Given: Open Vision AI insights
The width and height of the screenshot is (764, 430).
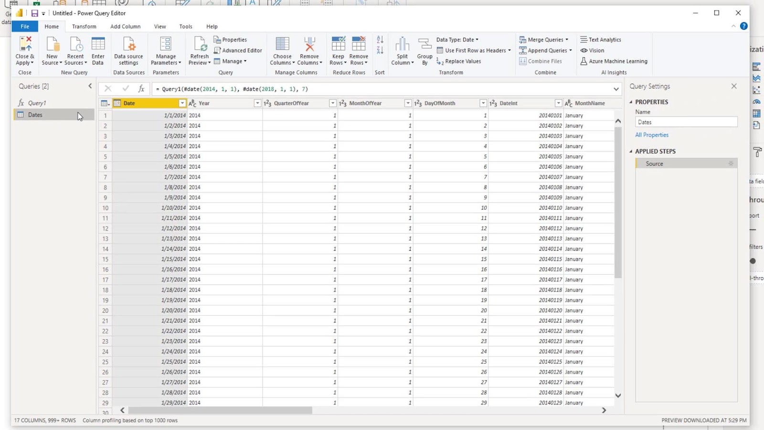Looking at the screenshot, I should 592,50.
